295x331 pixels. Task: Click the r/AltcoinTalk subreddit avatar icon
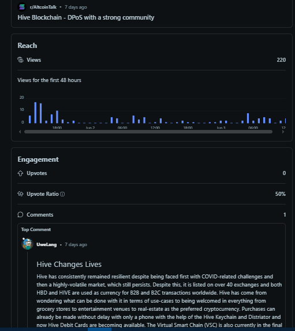point(22,7)
